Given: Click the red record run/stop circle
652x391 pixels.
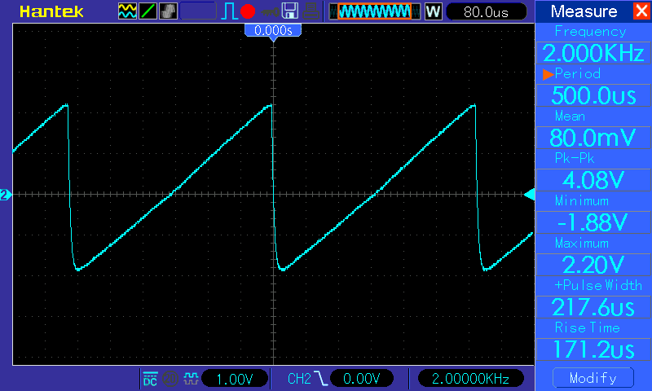Looking at the screenshot, I should tap(248, 11).
